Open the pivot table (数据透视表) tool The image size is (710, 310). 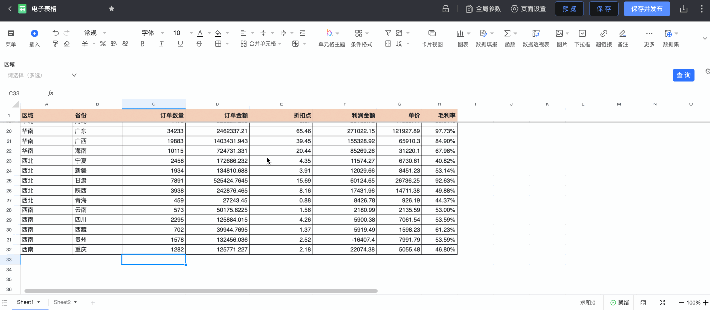[x=536, y=34]
